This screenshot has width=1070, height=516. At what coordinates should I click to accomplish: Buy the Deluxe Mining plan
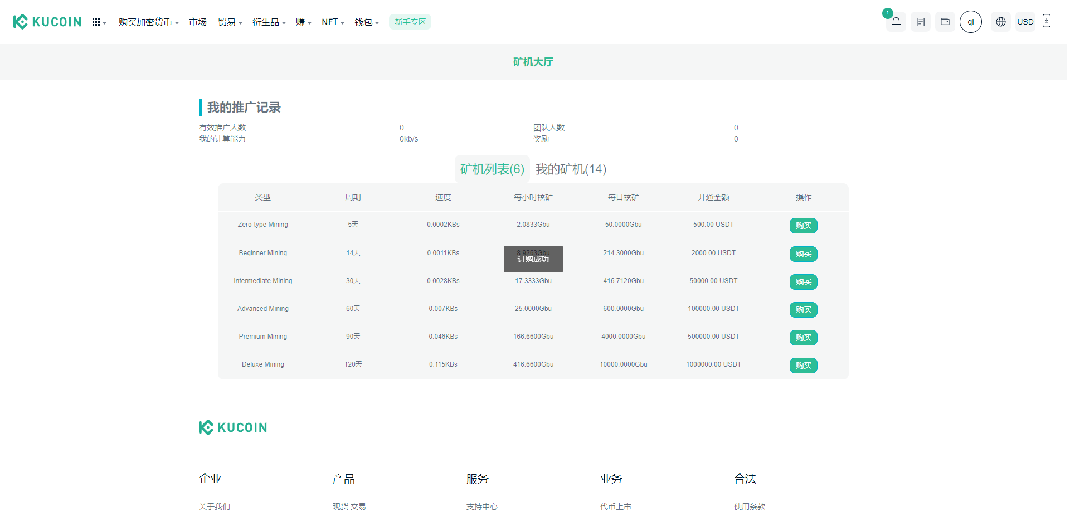coord(803,366)
